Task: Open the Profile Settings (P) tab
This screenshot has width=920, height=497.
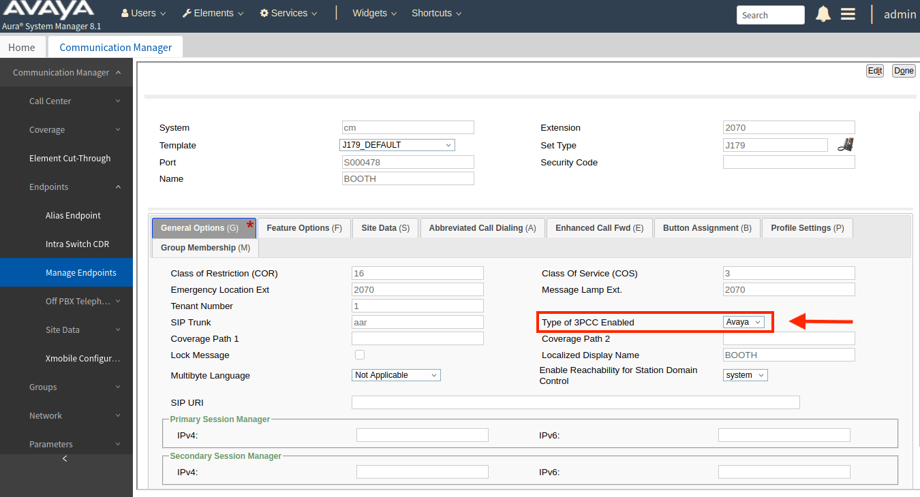Action: (x=808, y=228)
